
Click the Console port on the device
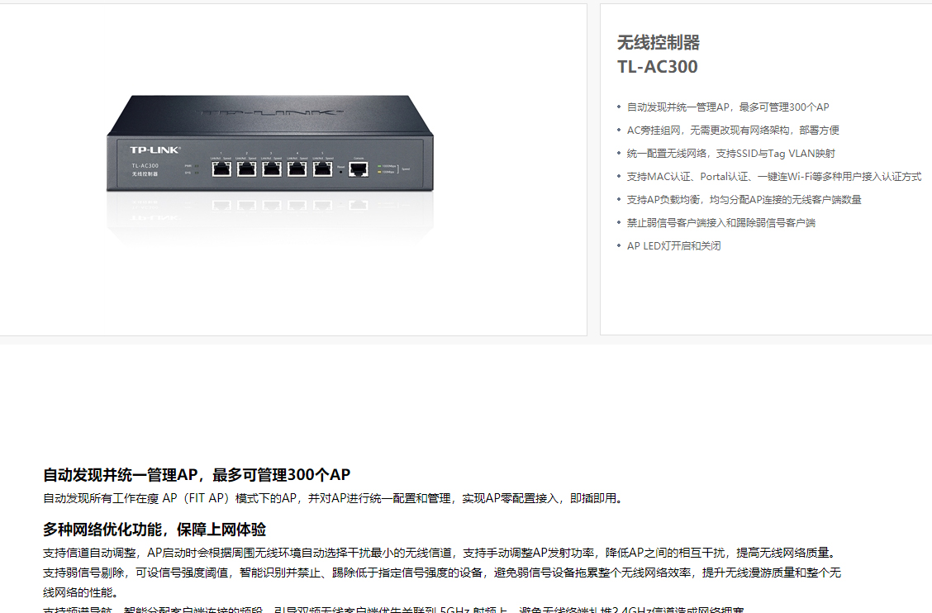[x=358, y=169]
